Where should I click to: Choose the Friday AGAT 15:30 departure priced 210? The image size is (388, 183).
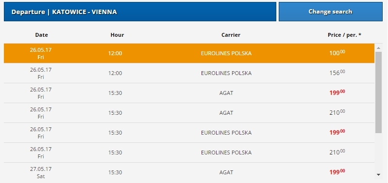click(x=189, y=113)
